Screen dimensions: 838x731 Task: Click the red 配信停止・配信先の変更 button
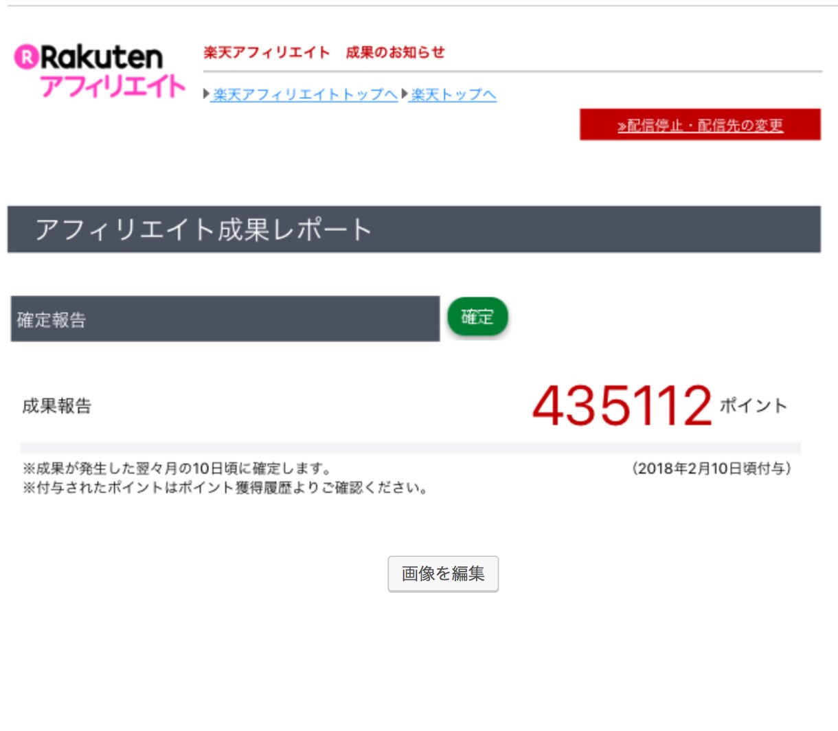coord(700,125)
